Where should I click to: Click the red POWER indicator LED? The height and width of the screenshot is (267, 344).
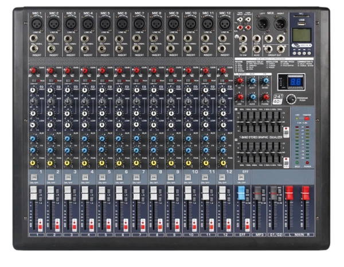[x=307, y=162]
